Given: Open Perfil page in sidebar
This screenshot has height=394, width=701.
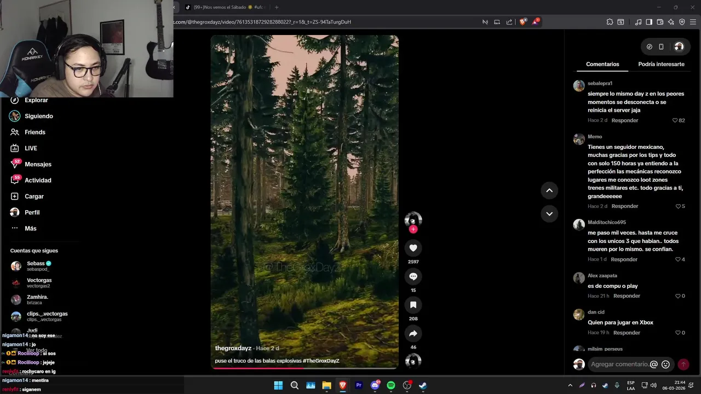Looking at the screenshot, I should (x=25, y=212).
